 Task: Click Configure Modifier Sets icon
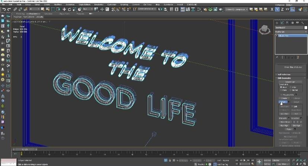pos(298,57)
